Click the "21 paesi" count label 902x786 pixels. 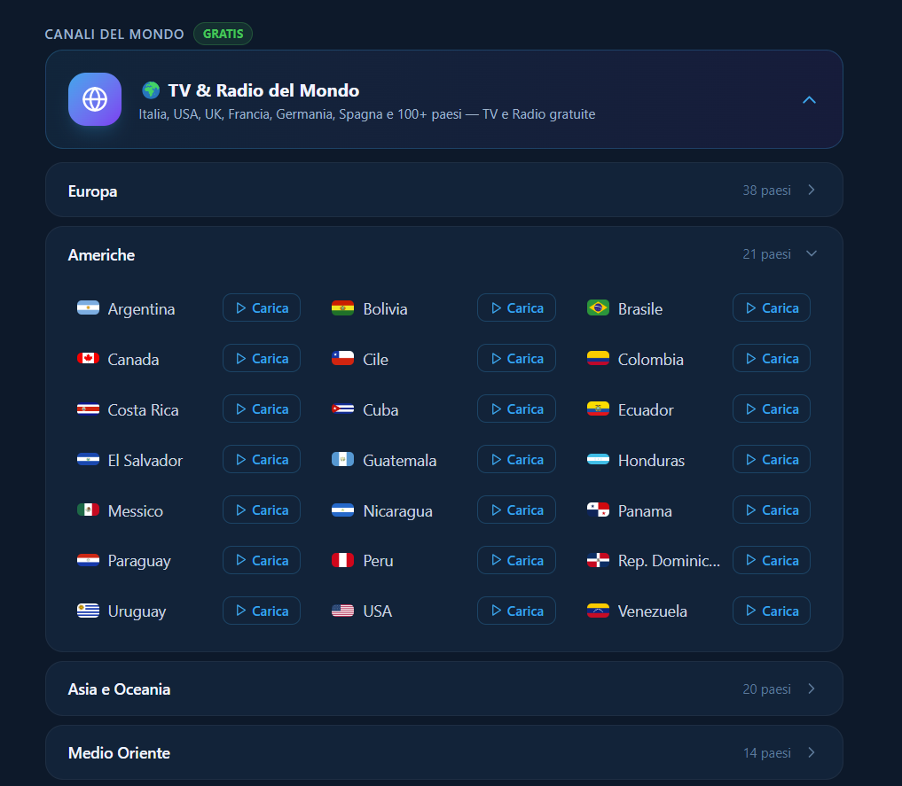tap(766, 254)
